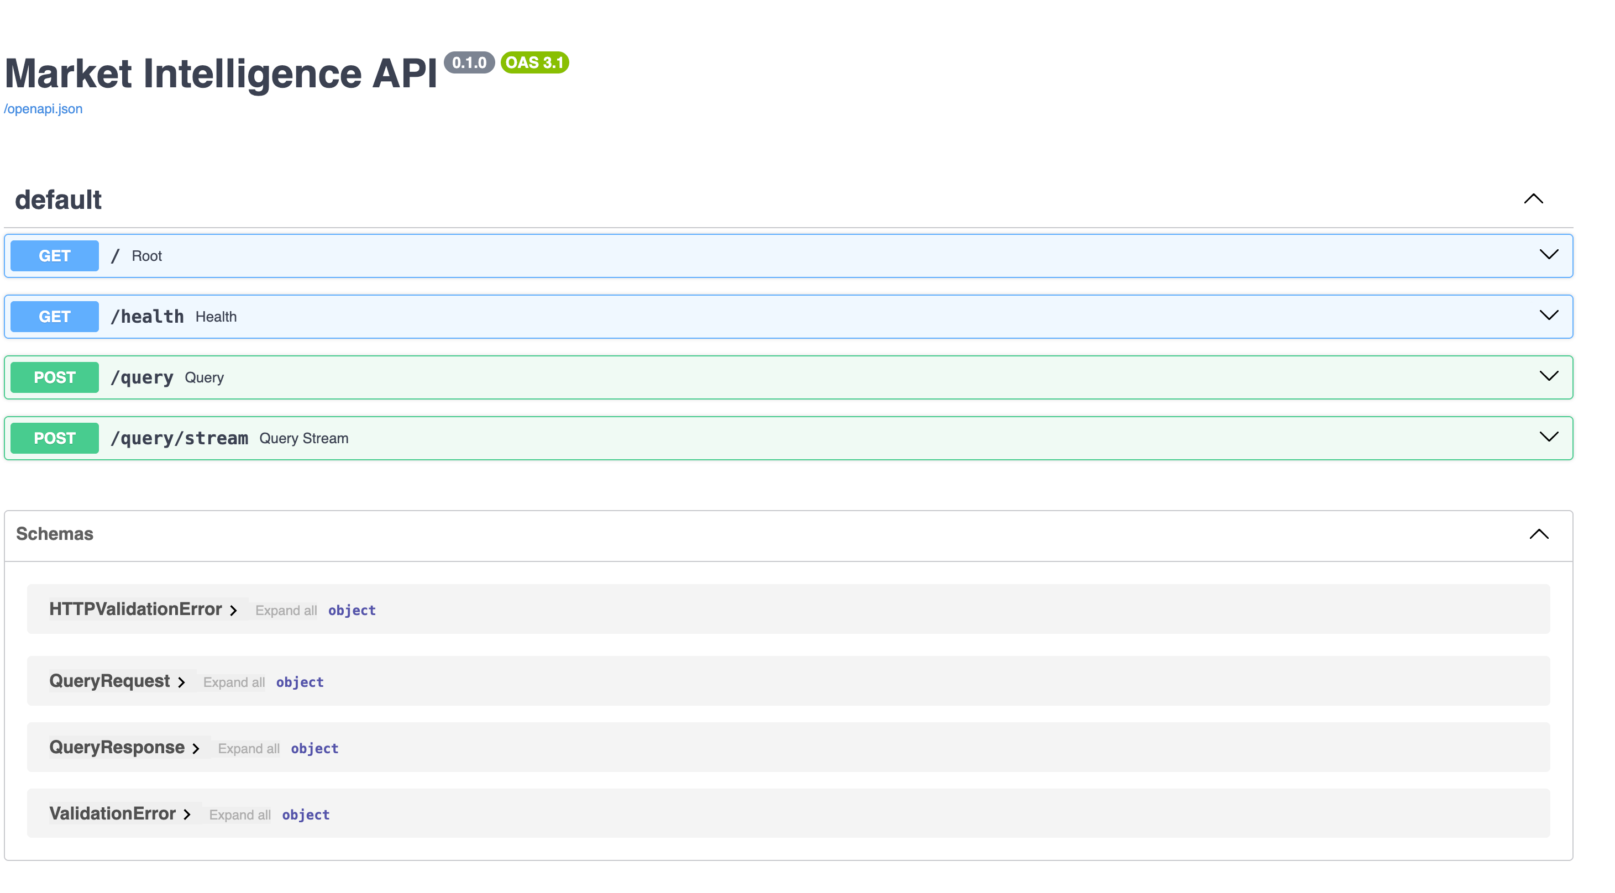Expand the HTTPValidationError schema arrow

click(x=233, y=611)
